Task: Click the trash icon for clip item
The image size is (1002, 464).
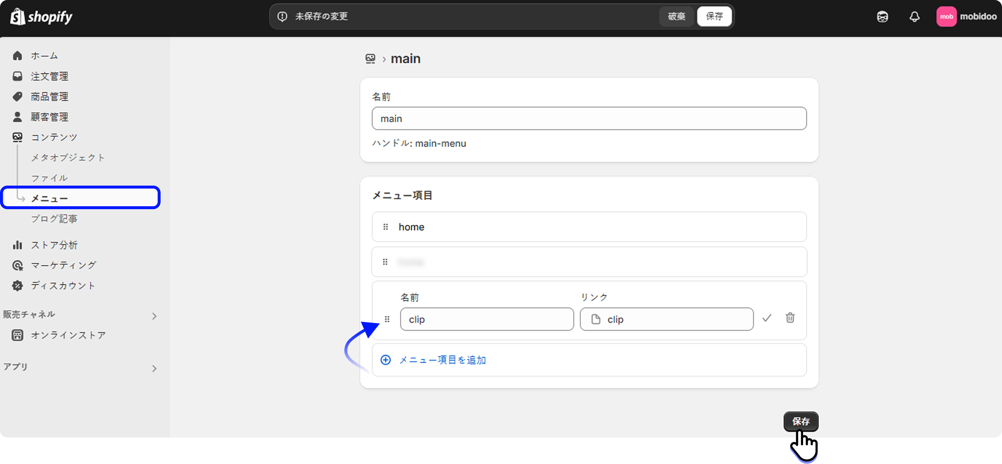Action: (789, 318)
